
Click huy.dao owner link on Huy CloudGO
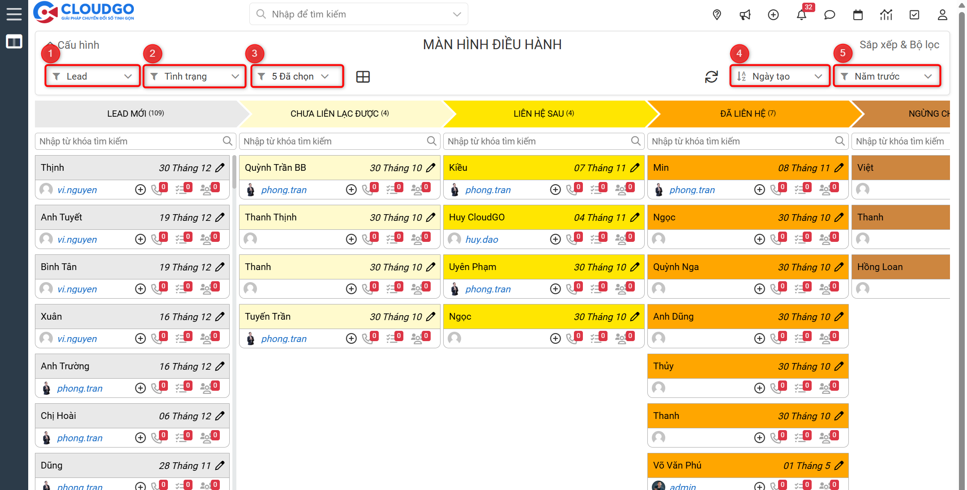(482, 240)
